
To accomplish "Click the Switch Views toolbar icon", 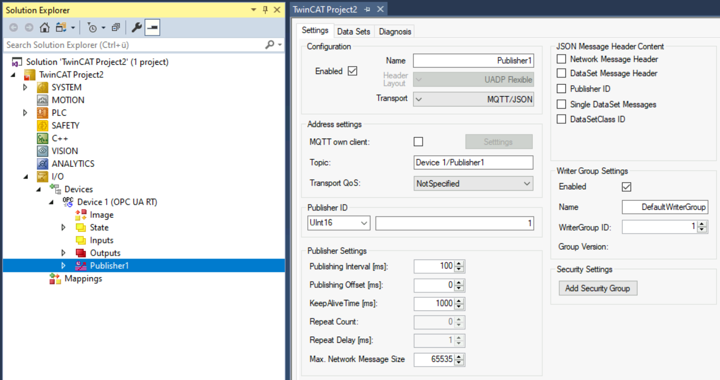I will [x=61, y=27].
